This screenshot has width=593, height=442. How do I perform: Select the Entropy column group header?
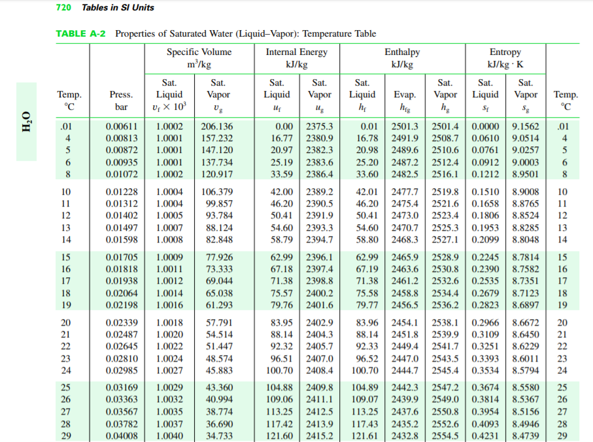[x=505, y=58]
